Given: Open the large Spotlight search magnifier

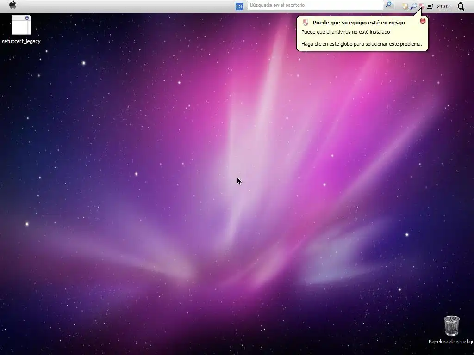Looking at the screenshot, I should point(461,6).
